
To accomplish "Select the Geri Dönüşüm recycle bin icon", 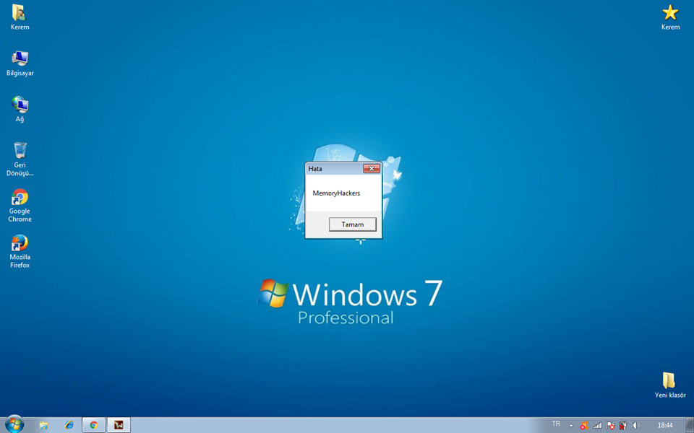I will (20, 159).
